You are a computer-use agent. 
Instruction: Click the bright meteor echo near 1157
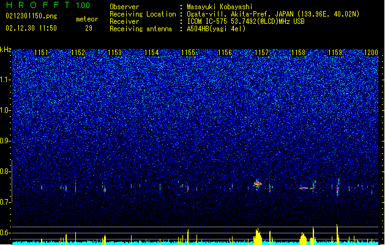coord(257,184)
